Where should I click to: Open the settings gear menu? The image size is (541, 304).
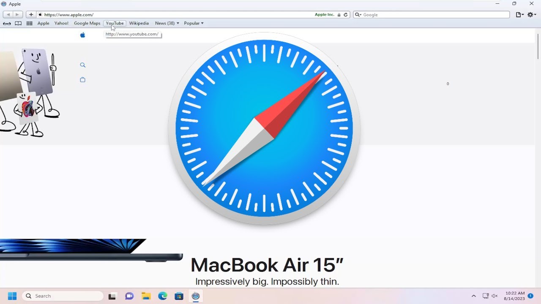[532, 15]
